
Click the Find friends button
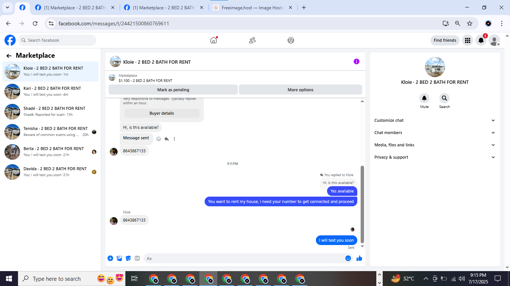click(445, 40)
